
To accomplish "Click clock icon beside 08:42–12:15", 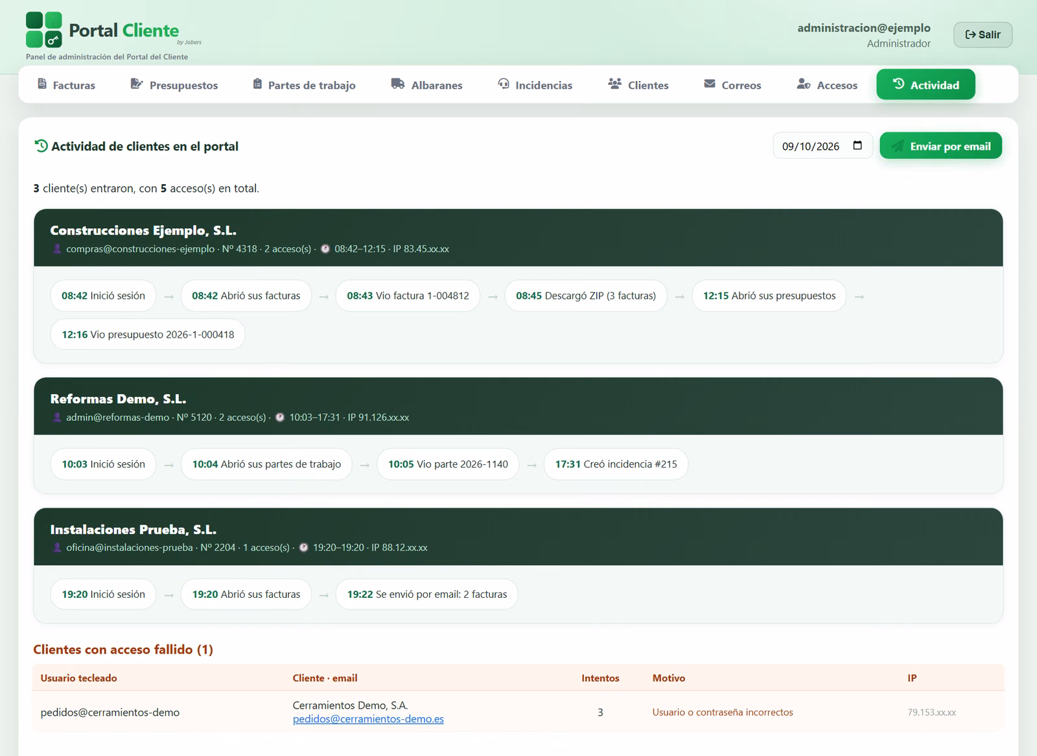I will click(x=325, y=249).
